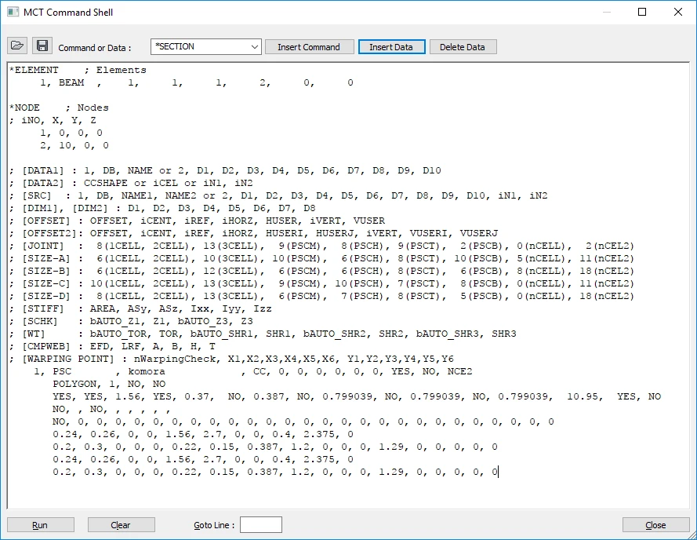Click the POLYGON data line in the editor

tap(109, 384)
